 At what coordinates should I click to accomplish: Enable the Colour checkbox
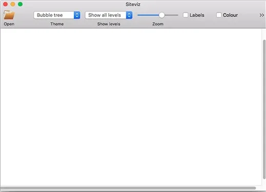click(x=219, y=15)
